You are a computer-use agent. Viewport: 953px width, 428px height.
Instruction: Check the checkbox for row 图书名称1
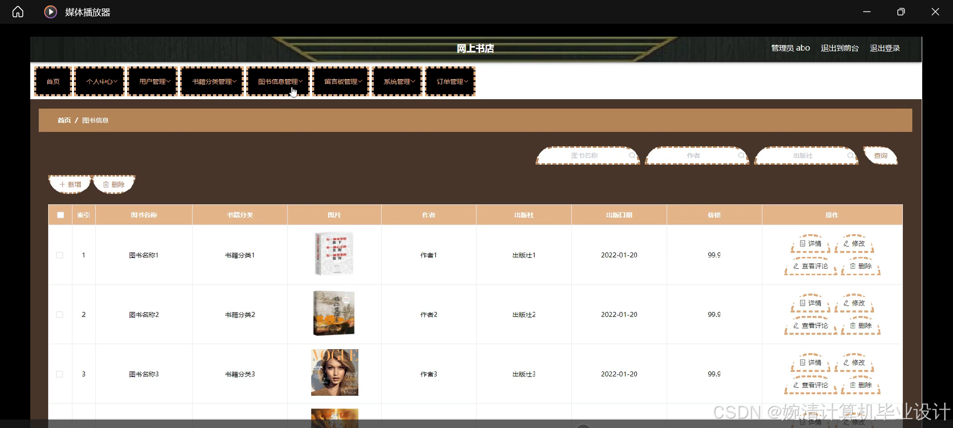(60, 255)
